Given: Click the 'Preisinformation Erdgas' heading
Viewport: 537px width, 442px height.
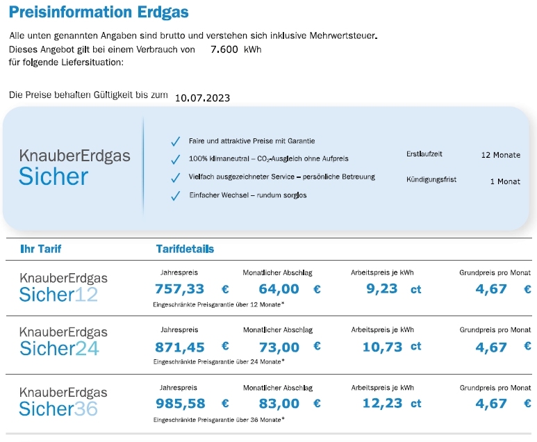Looking at the screenshot, I should coord(99,12).
